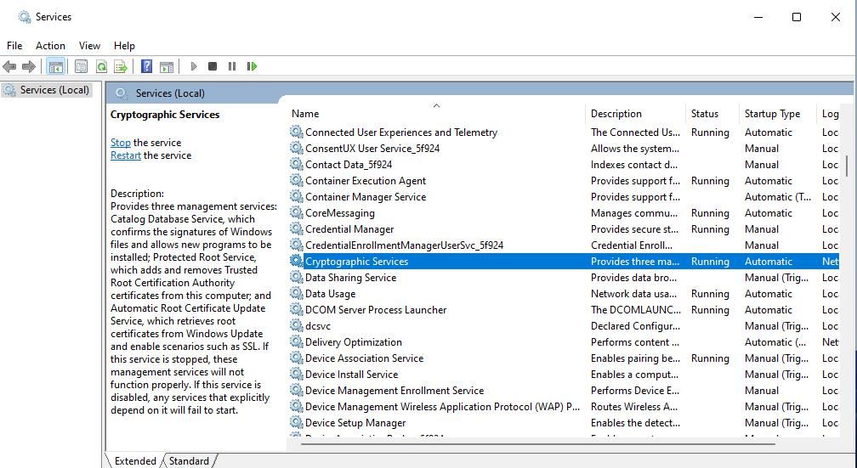Viewport: 857px width, 468px height.
Task: Click the Show/Hide Action Pane icon
Action: [x=167, y=66]
